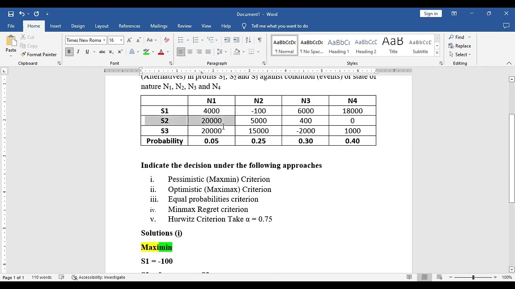
Task: Switch to the Layout tab
Action: pyautogui.click(x=102, y=26)
